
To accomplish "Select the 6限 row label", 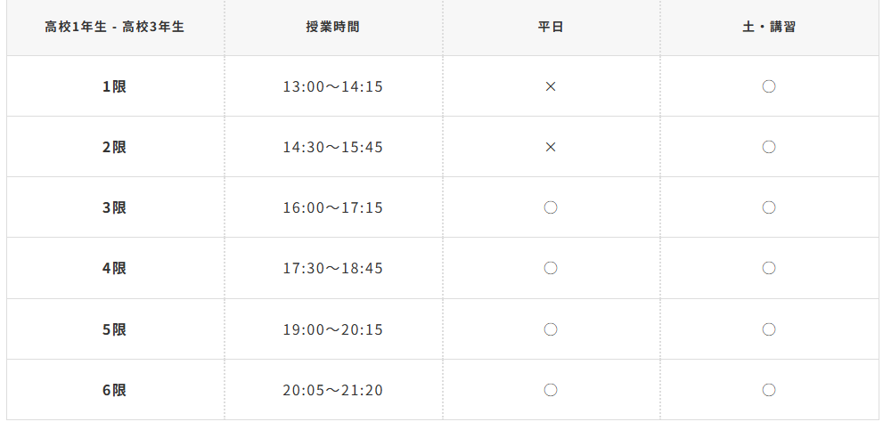I will click(x=115, y=390).
